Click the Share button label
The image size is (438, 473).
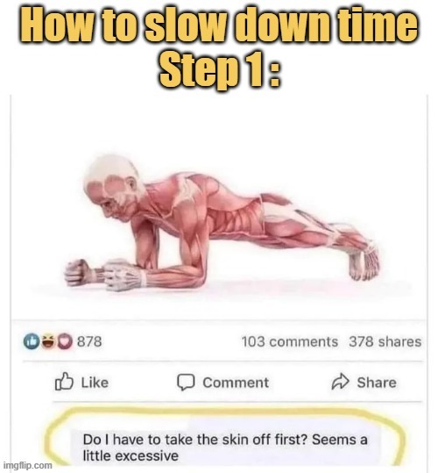click(x=377, y=383)
